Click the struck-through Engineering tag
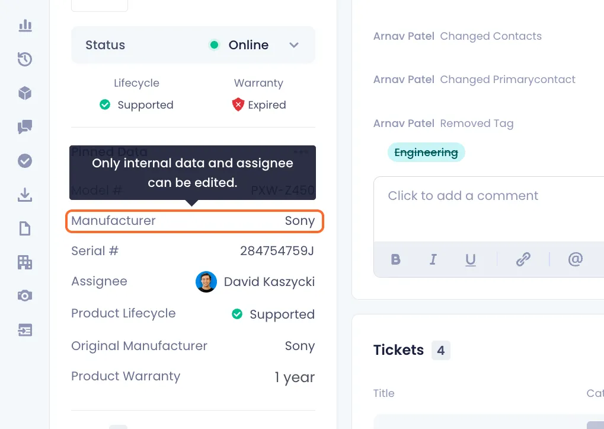 click(x=426, y=152)
